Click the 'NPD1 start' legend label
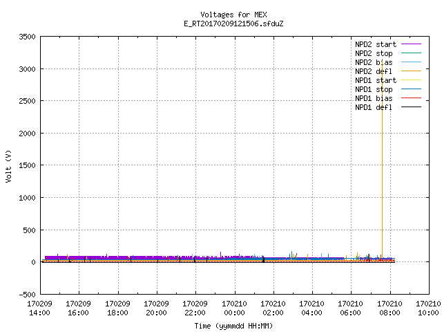442x332 pixels. 376,80
